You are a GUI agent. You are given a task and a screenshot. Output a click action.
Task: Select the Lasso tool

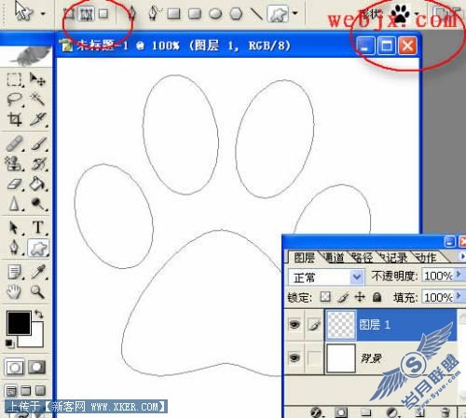click(14, 100)
